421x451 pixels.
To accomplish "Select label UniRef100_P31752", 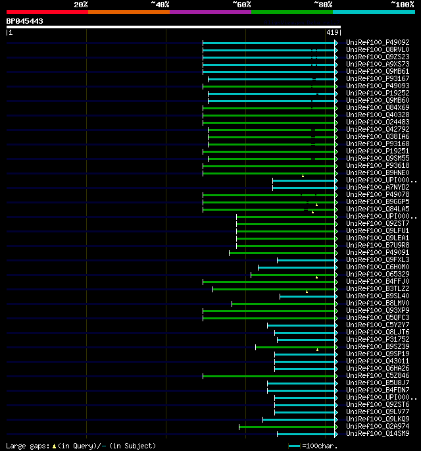I will coord(378,339).
